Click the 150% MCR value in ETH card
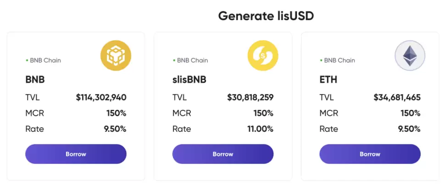 coord(410,113)
